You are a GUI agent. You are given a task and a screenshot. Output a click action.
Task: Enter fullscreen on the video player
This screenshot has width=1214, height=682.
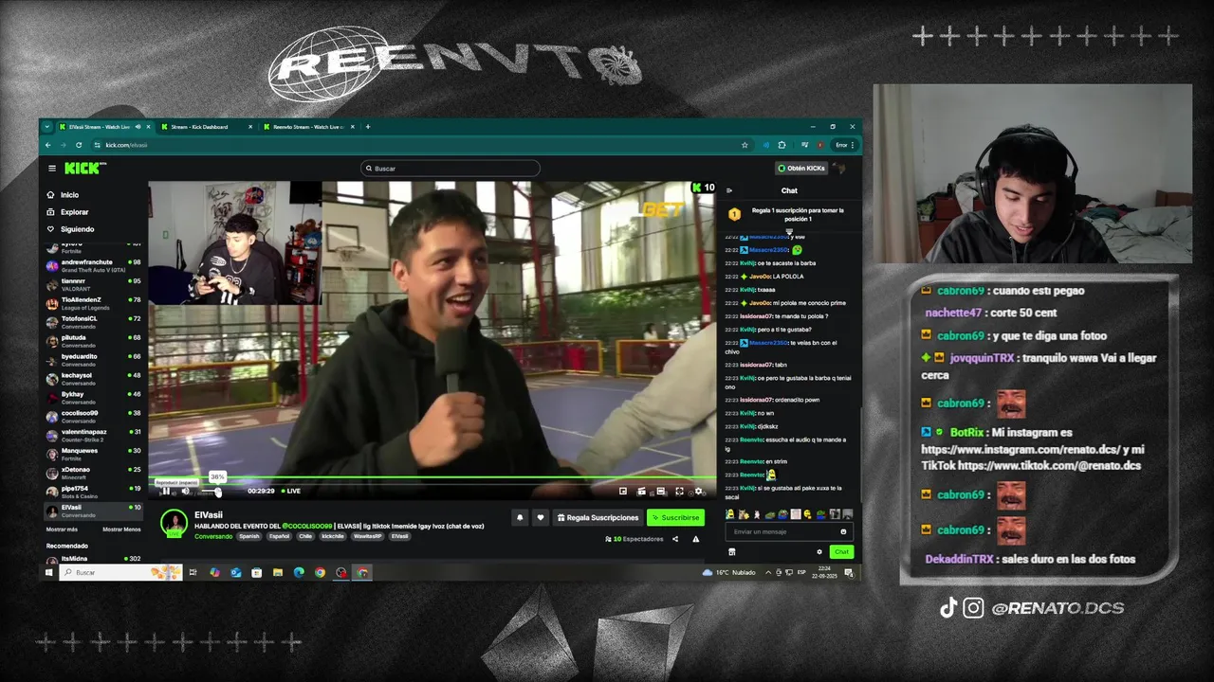pos(679,491)
